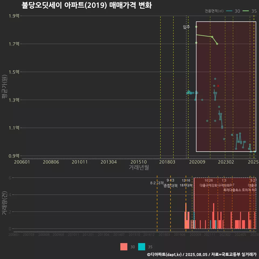This screenshot has width=259, height=259.
Task: Click '201304' on the price chart x-axis
Action: [108, 162]
